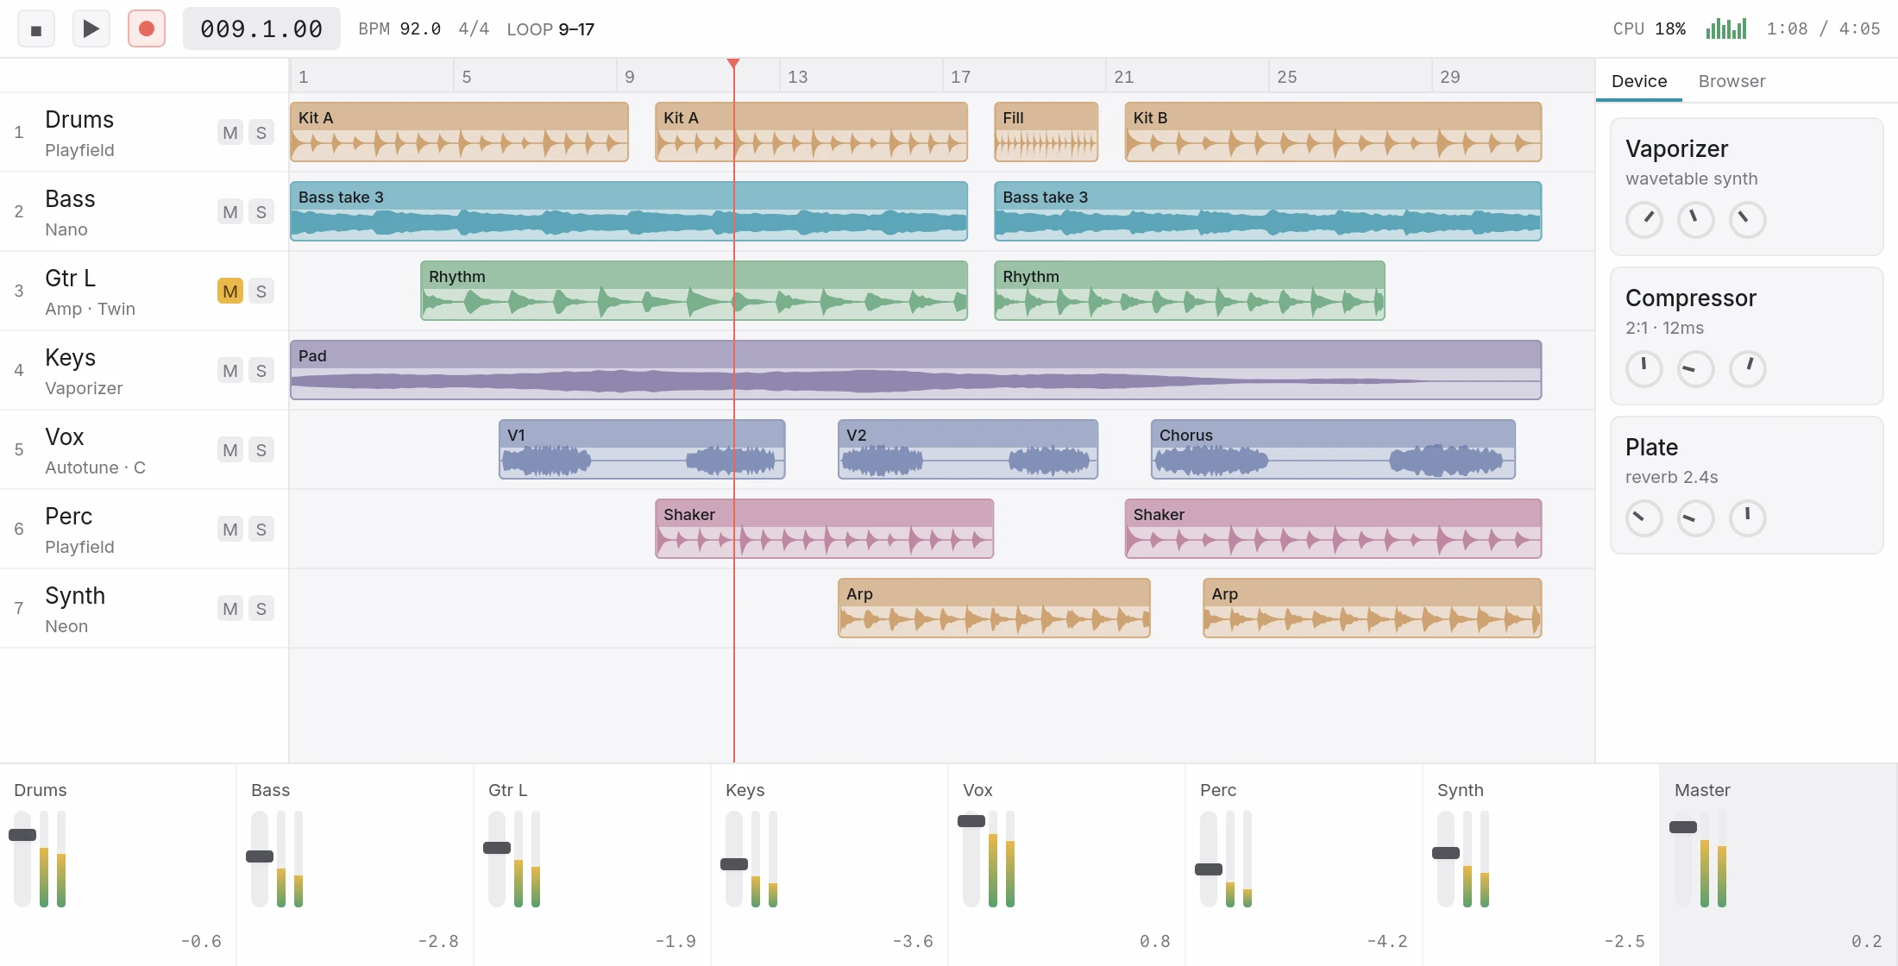Select the Kit B drum clip
1898x966 pixels.
point(1333,132)
